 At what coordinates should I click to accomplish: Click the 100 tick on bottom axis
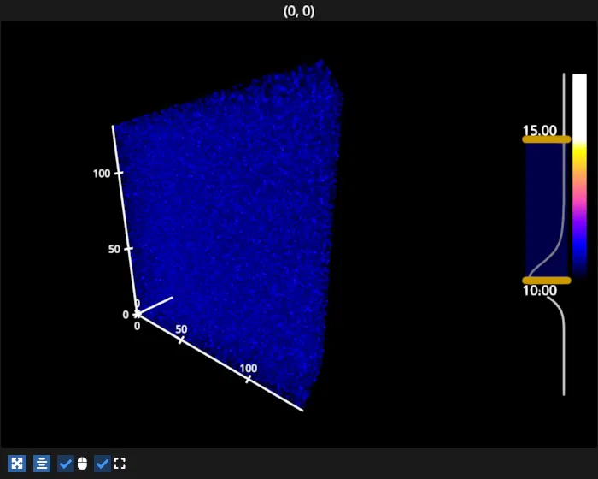[x=249, y=377]
